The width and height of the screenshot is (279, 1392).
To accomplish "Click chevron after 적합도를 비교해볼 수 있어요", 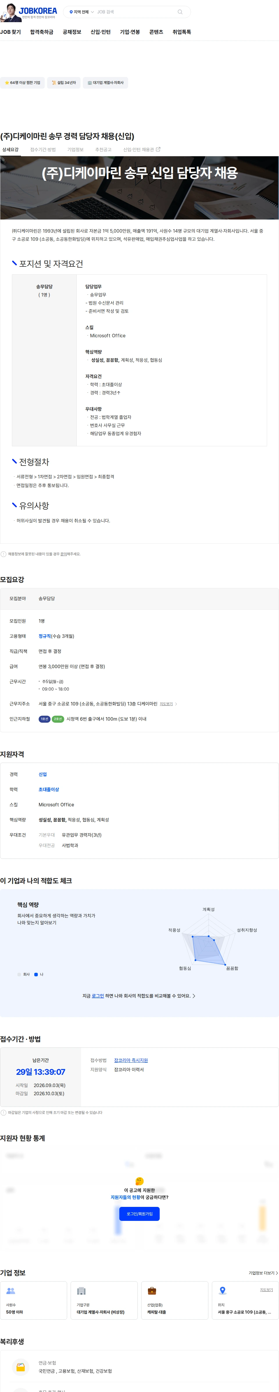I will click(x=194, y=996).
